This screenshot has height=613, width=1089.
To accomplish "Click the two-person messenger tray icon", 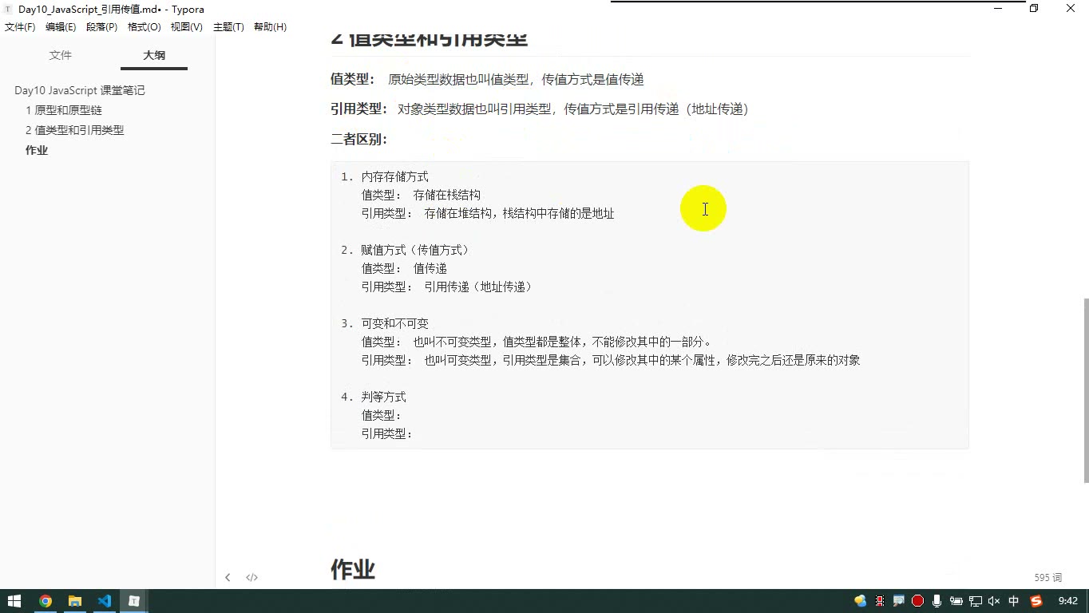I will tap(860, 601).
